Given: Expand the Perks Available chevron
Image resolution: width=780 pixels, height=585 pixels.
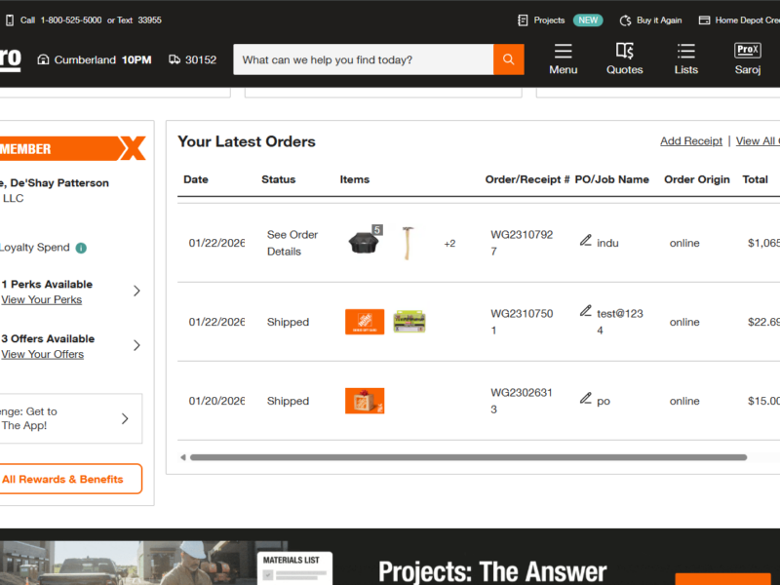Looking at the screenshot, I should [x=136, y=291].
